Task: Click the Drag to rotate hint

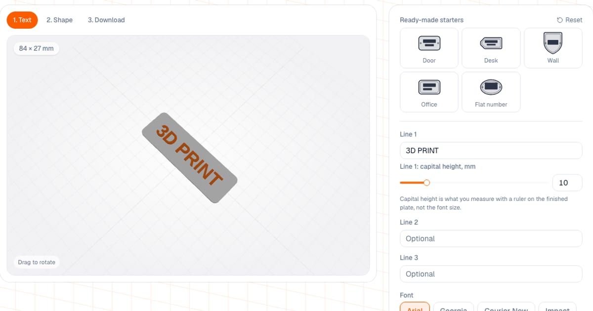Action: tap(37, 262)
